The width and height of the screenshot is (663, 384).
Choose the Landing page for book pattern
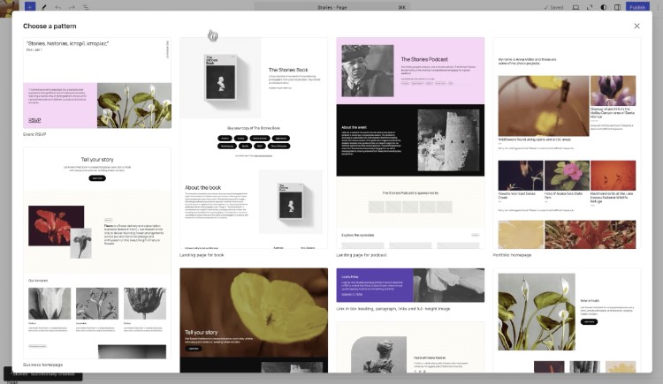click(x=254, y=143)
